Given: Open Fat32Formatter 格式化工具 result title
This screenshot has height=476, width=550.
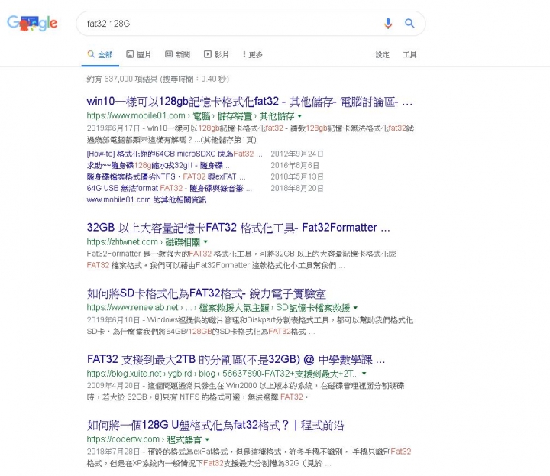Looking at the screenshot, I should [x=238, y=228].
